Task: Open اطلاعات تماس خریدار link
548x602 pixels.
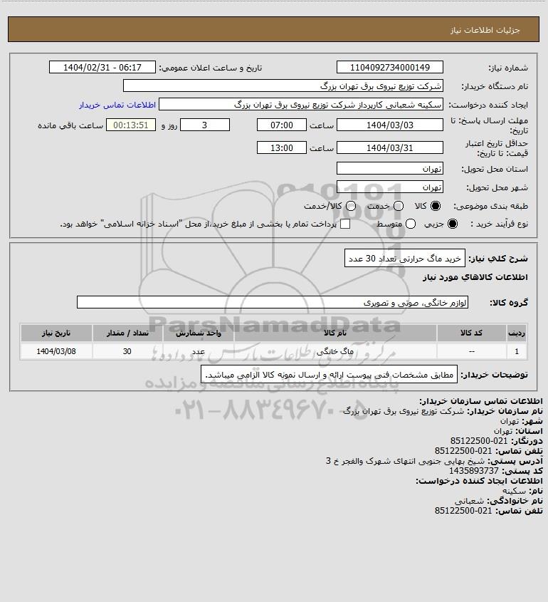Action: pyautogui.click(x=117, y=105)
